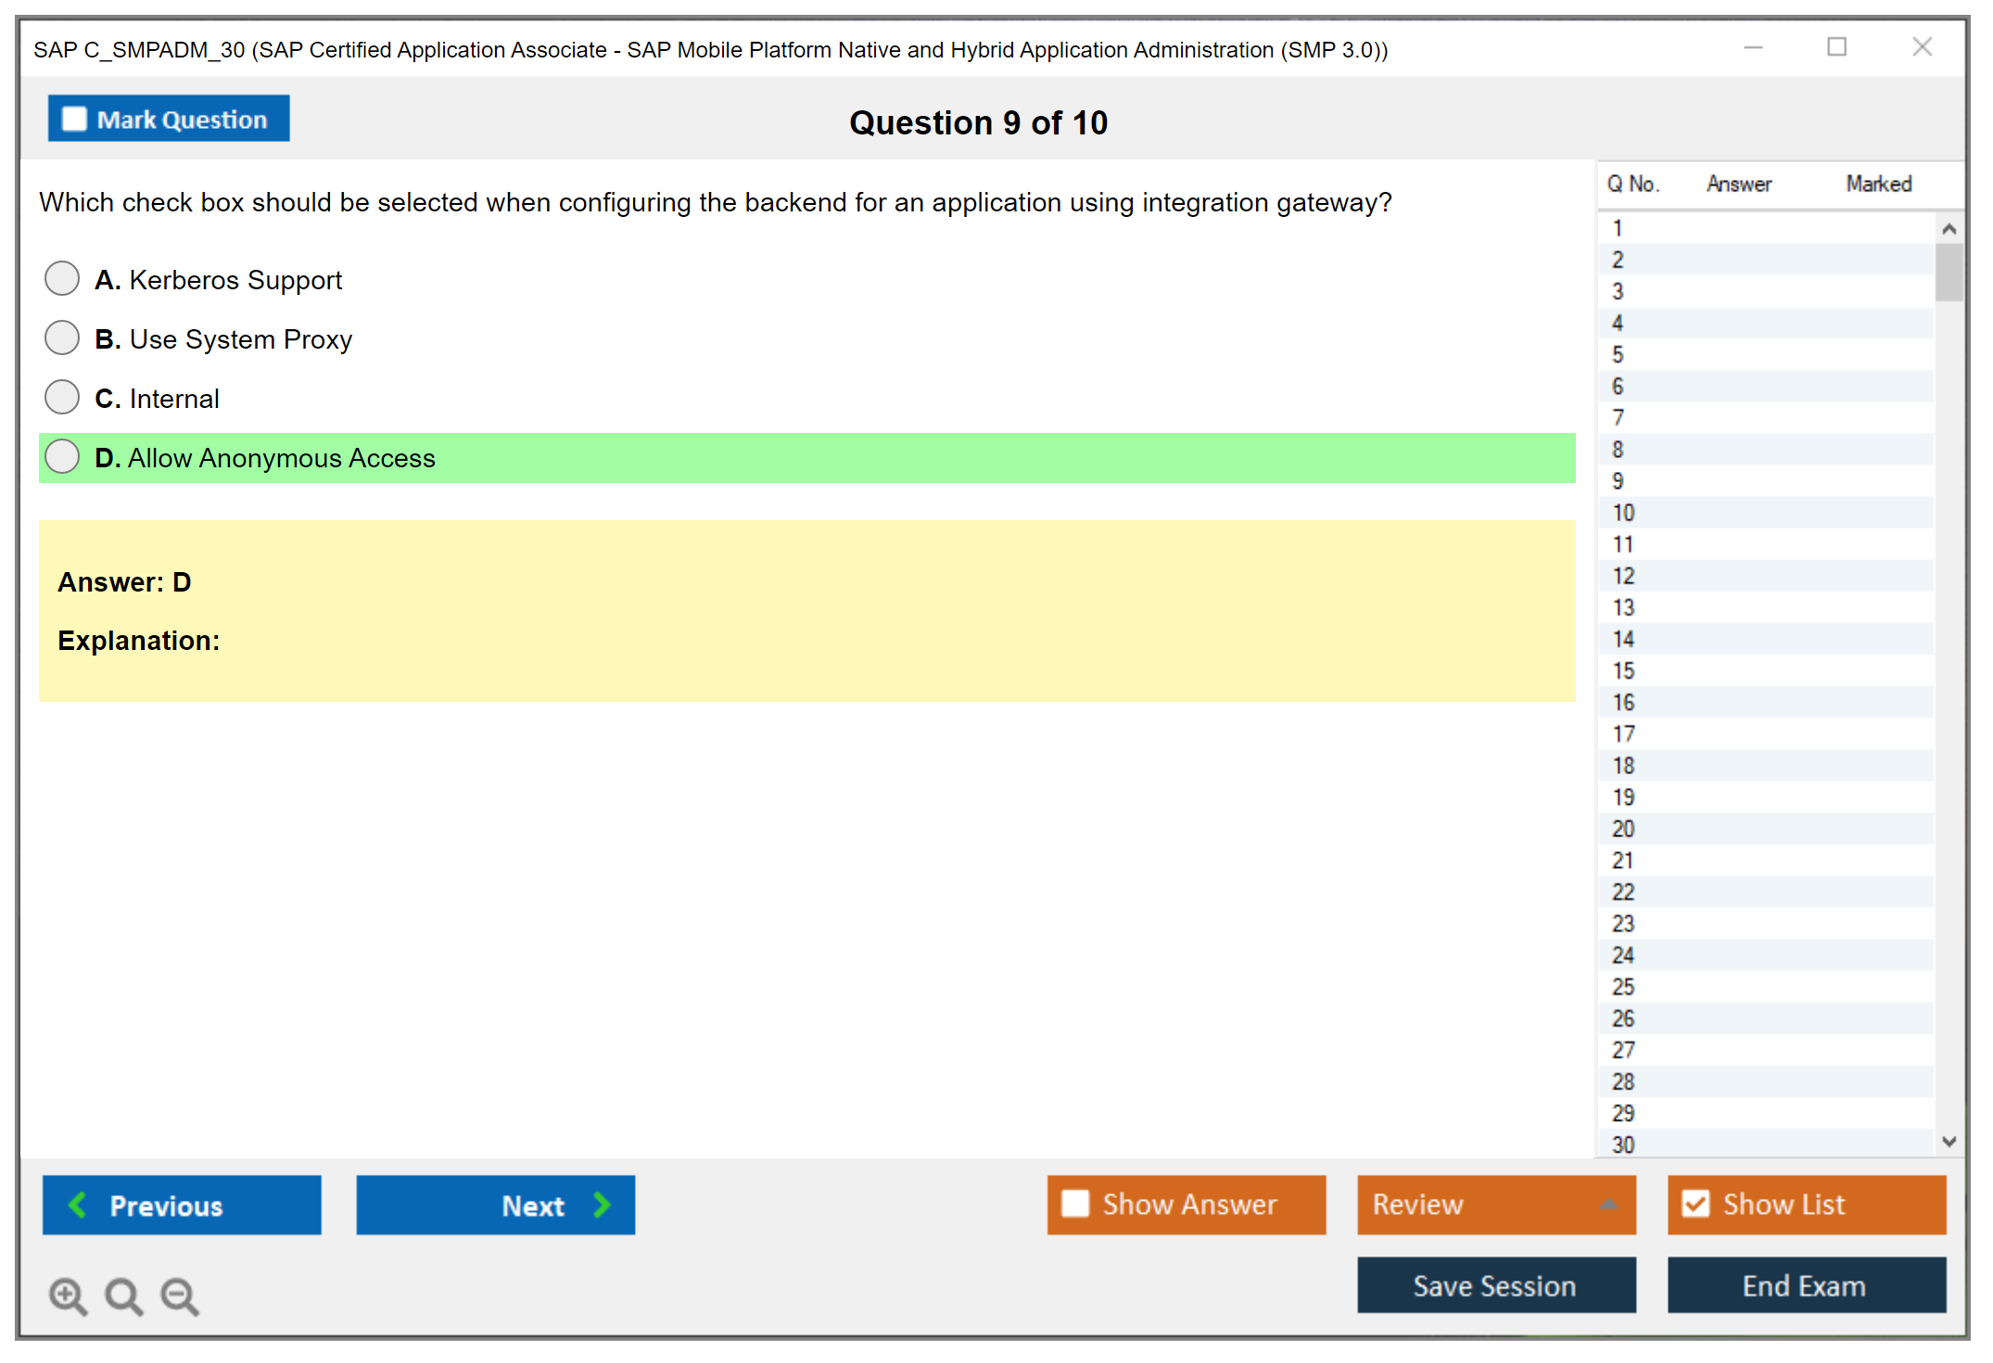Viewport: 1993px width, 1363px height.
Task: Enable the Show Answer checkbox
Action: click(x=1075, y=1204)
